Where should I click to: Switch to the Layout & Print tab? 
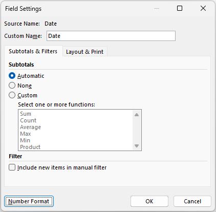(84, 52)
